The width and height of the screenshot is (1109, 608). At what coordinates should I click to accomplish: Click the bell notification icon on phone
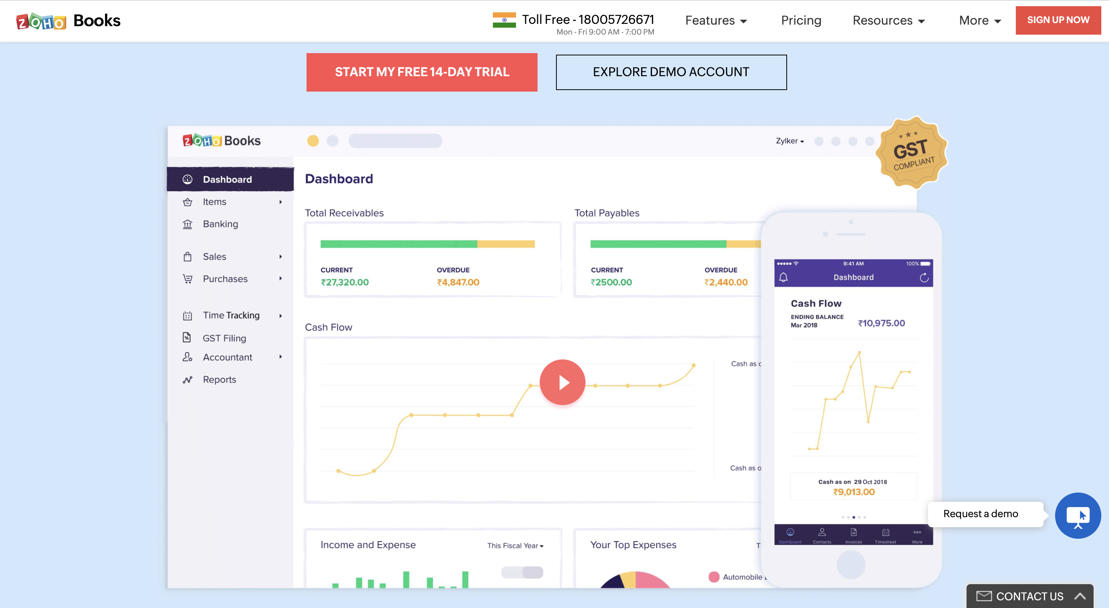[x=784, y=277]
